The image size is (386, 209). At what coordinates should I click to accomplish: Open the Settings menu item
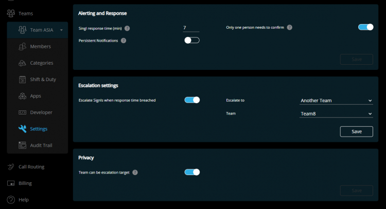(38, 129)
